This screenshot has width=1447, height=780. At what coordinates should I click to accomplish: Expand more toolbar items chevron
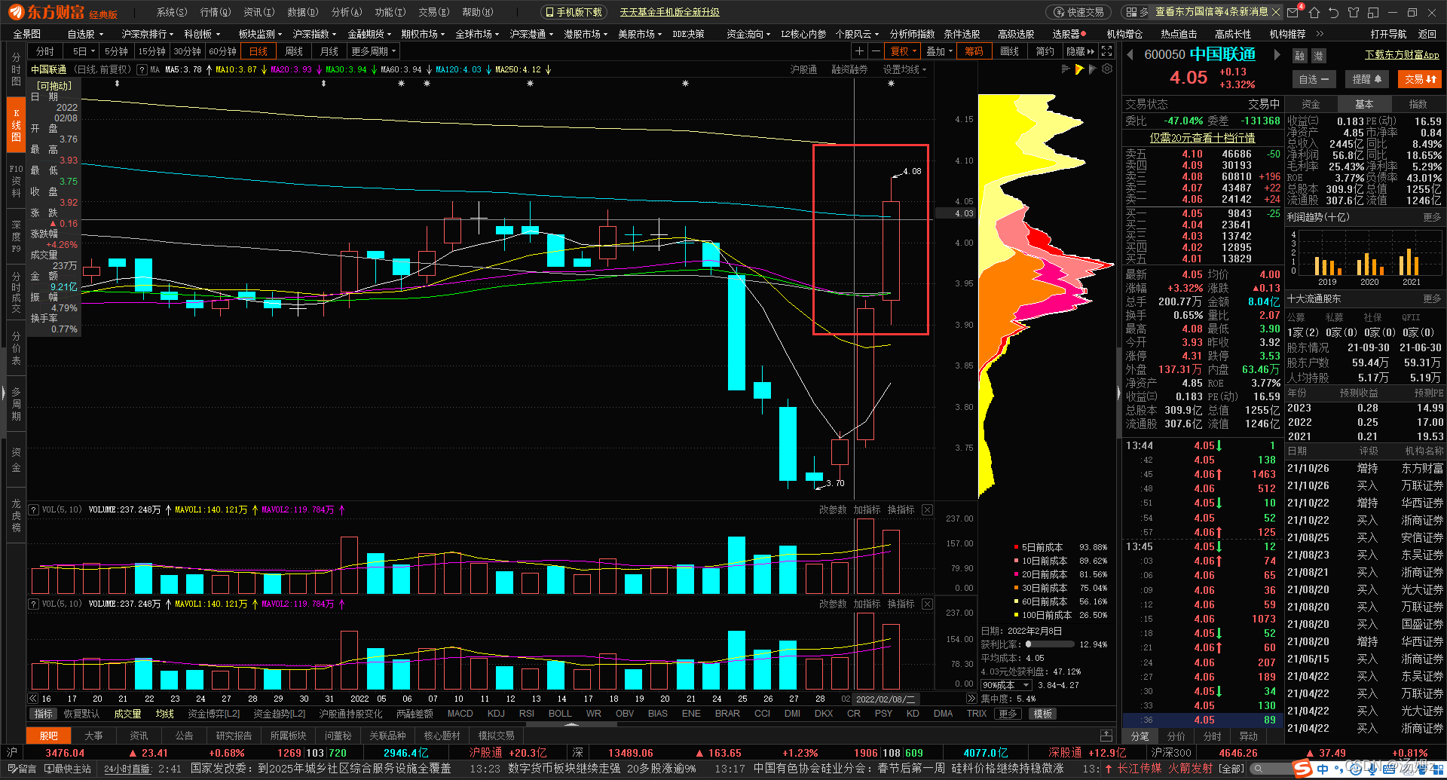tap(1320, 34)
